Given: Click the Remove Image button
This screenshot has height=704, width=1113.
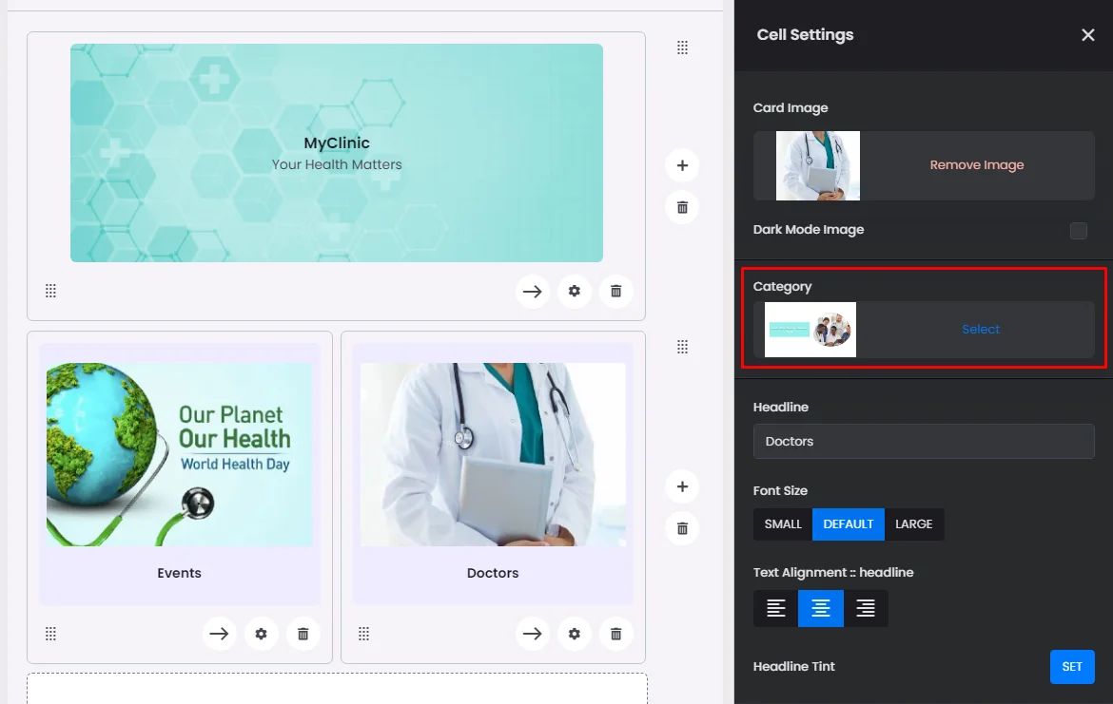Looking at the screenshot, I should tap(976, 165).
